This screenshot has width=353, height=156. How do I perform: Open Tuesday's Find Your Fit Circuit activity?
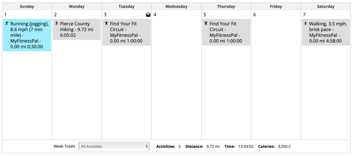[126, 32]
